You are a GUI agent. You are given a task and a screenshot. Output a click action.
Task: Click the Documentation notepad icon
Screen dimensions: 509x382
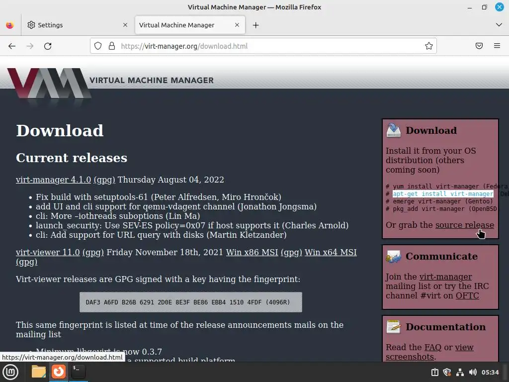pos(394,327)
